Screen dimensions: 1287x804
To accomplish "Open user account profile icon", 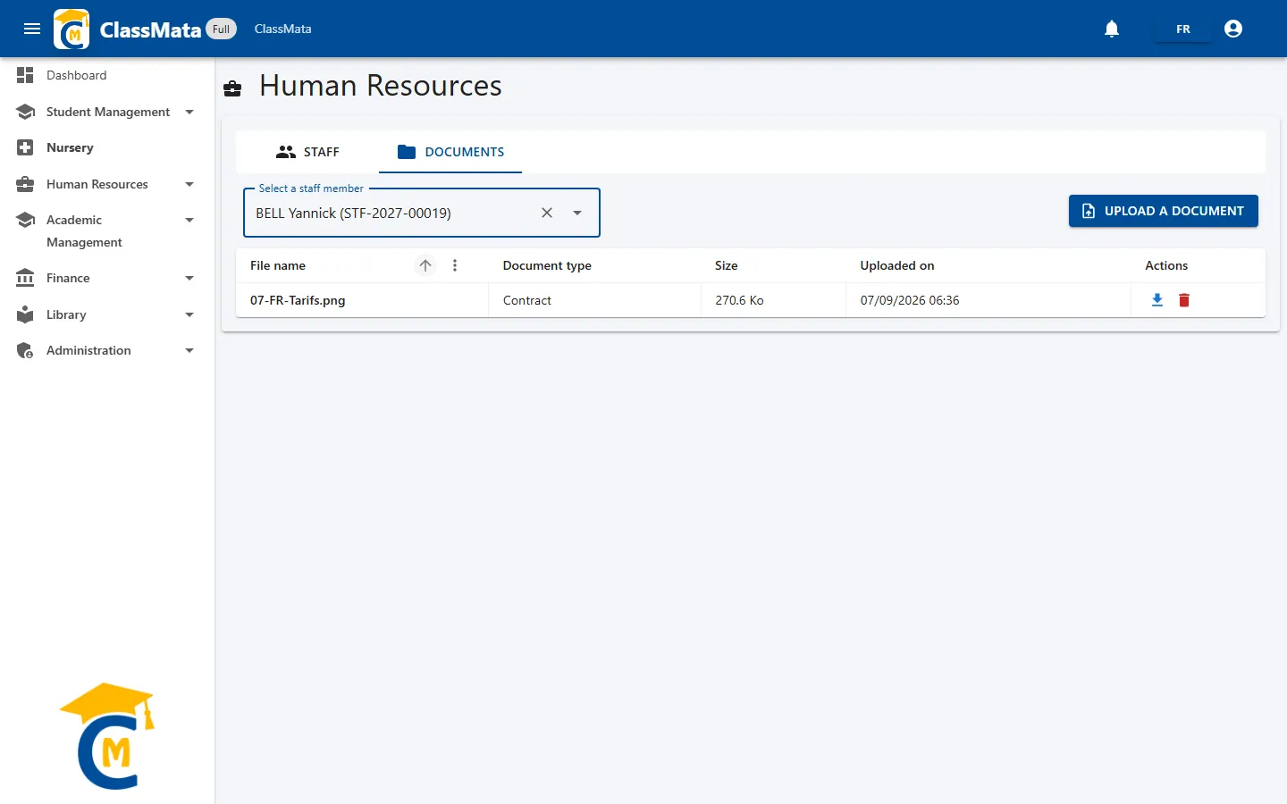I will coord(1233,29).
